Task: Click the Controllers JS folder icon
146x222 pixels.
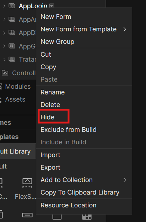Action: tap(5, 73)
